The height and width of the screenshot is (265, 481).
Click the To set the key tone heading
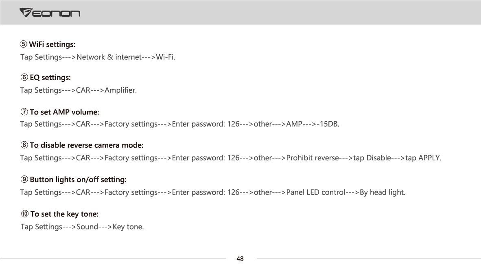[64, 214]
